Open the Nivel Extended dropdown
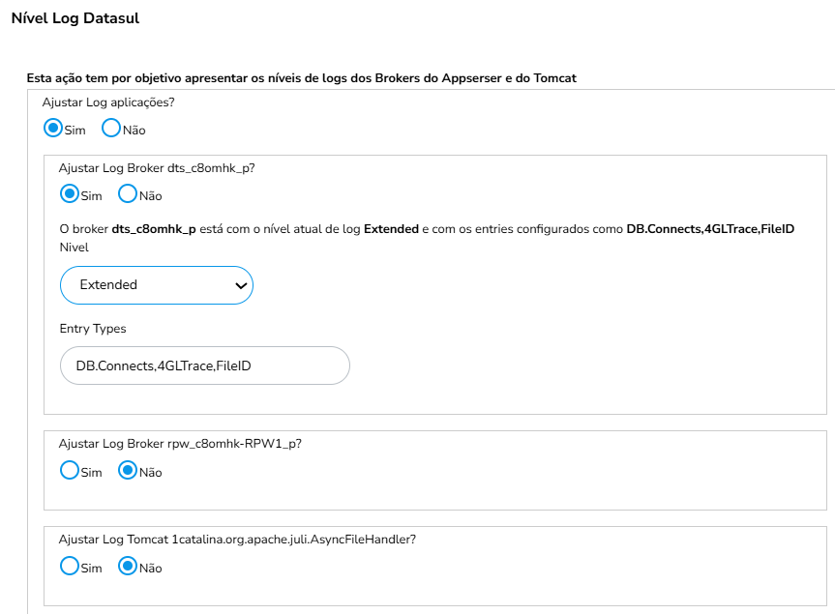 [x=157, y=285]
